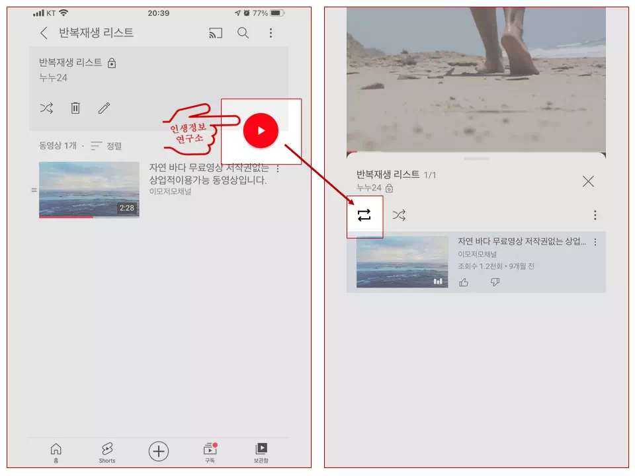Go to the 구독 subscriptions tab
This screenshot has height=476, width=635.
[x=210, y=452]
